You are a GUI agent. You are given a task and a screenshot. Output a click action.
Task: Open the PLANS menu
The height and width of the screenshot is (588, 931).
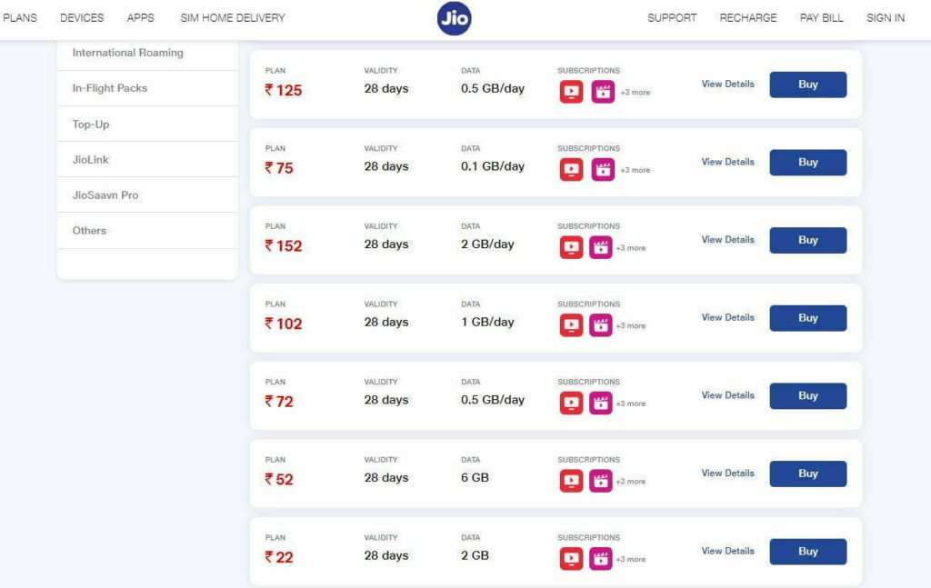coord(20,18)
